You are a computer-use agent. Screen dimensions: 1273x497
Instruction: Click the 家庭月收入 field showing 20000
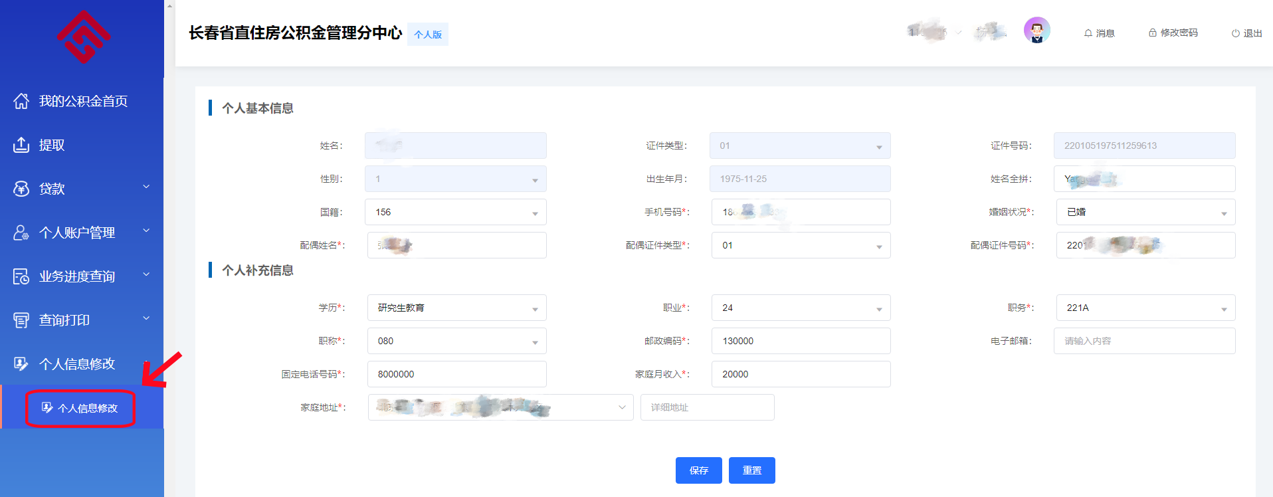(801, 374)
